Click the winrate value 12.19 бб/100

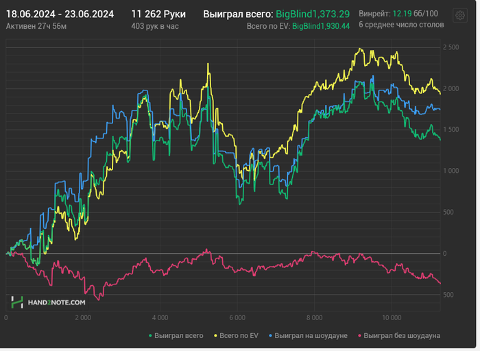[415, 14]
